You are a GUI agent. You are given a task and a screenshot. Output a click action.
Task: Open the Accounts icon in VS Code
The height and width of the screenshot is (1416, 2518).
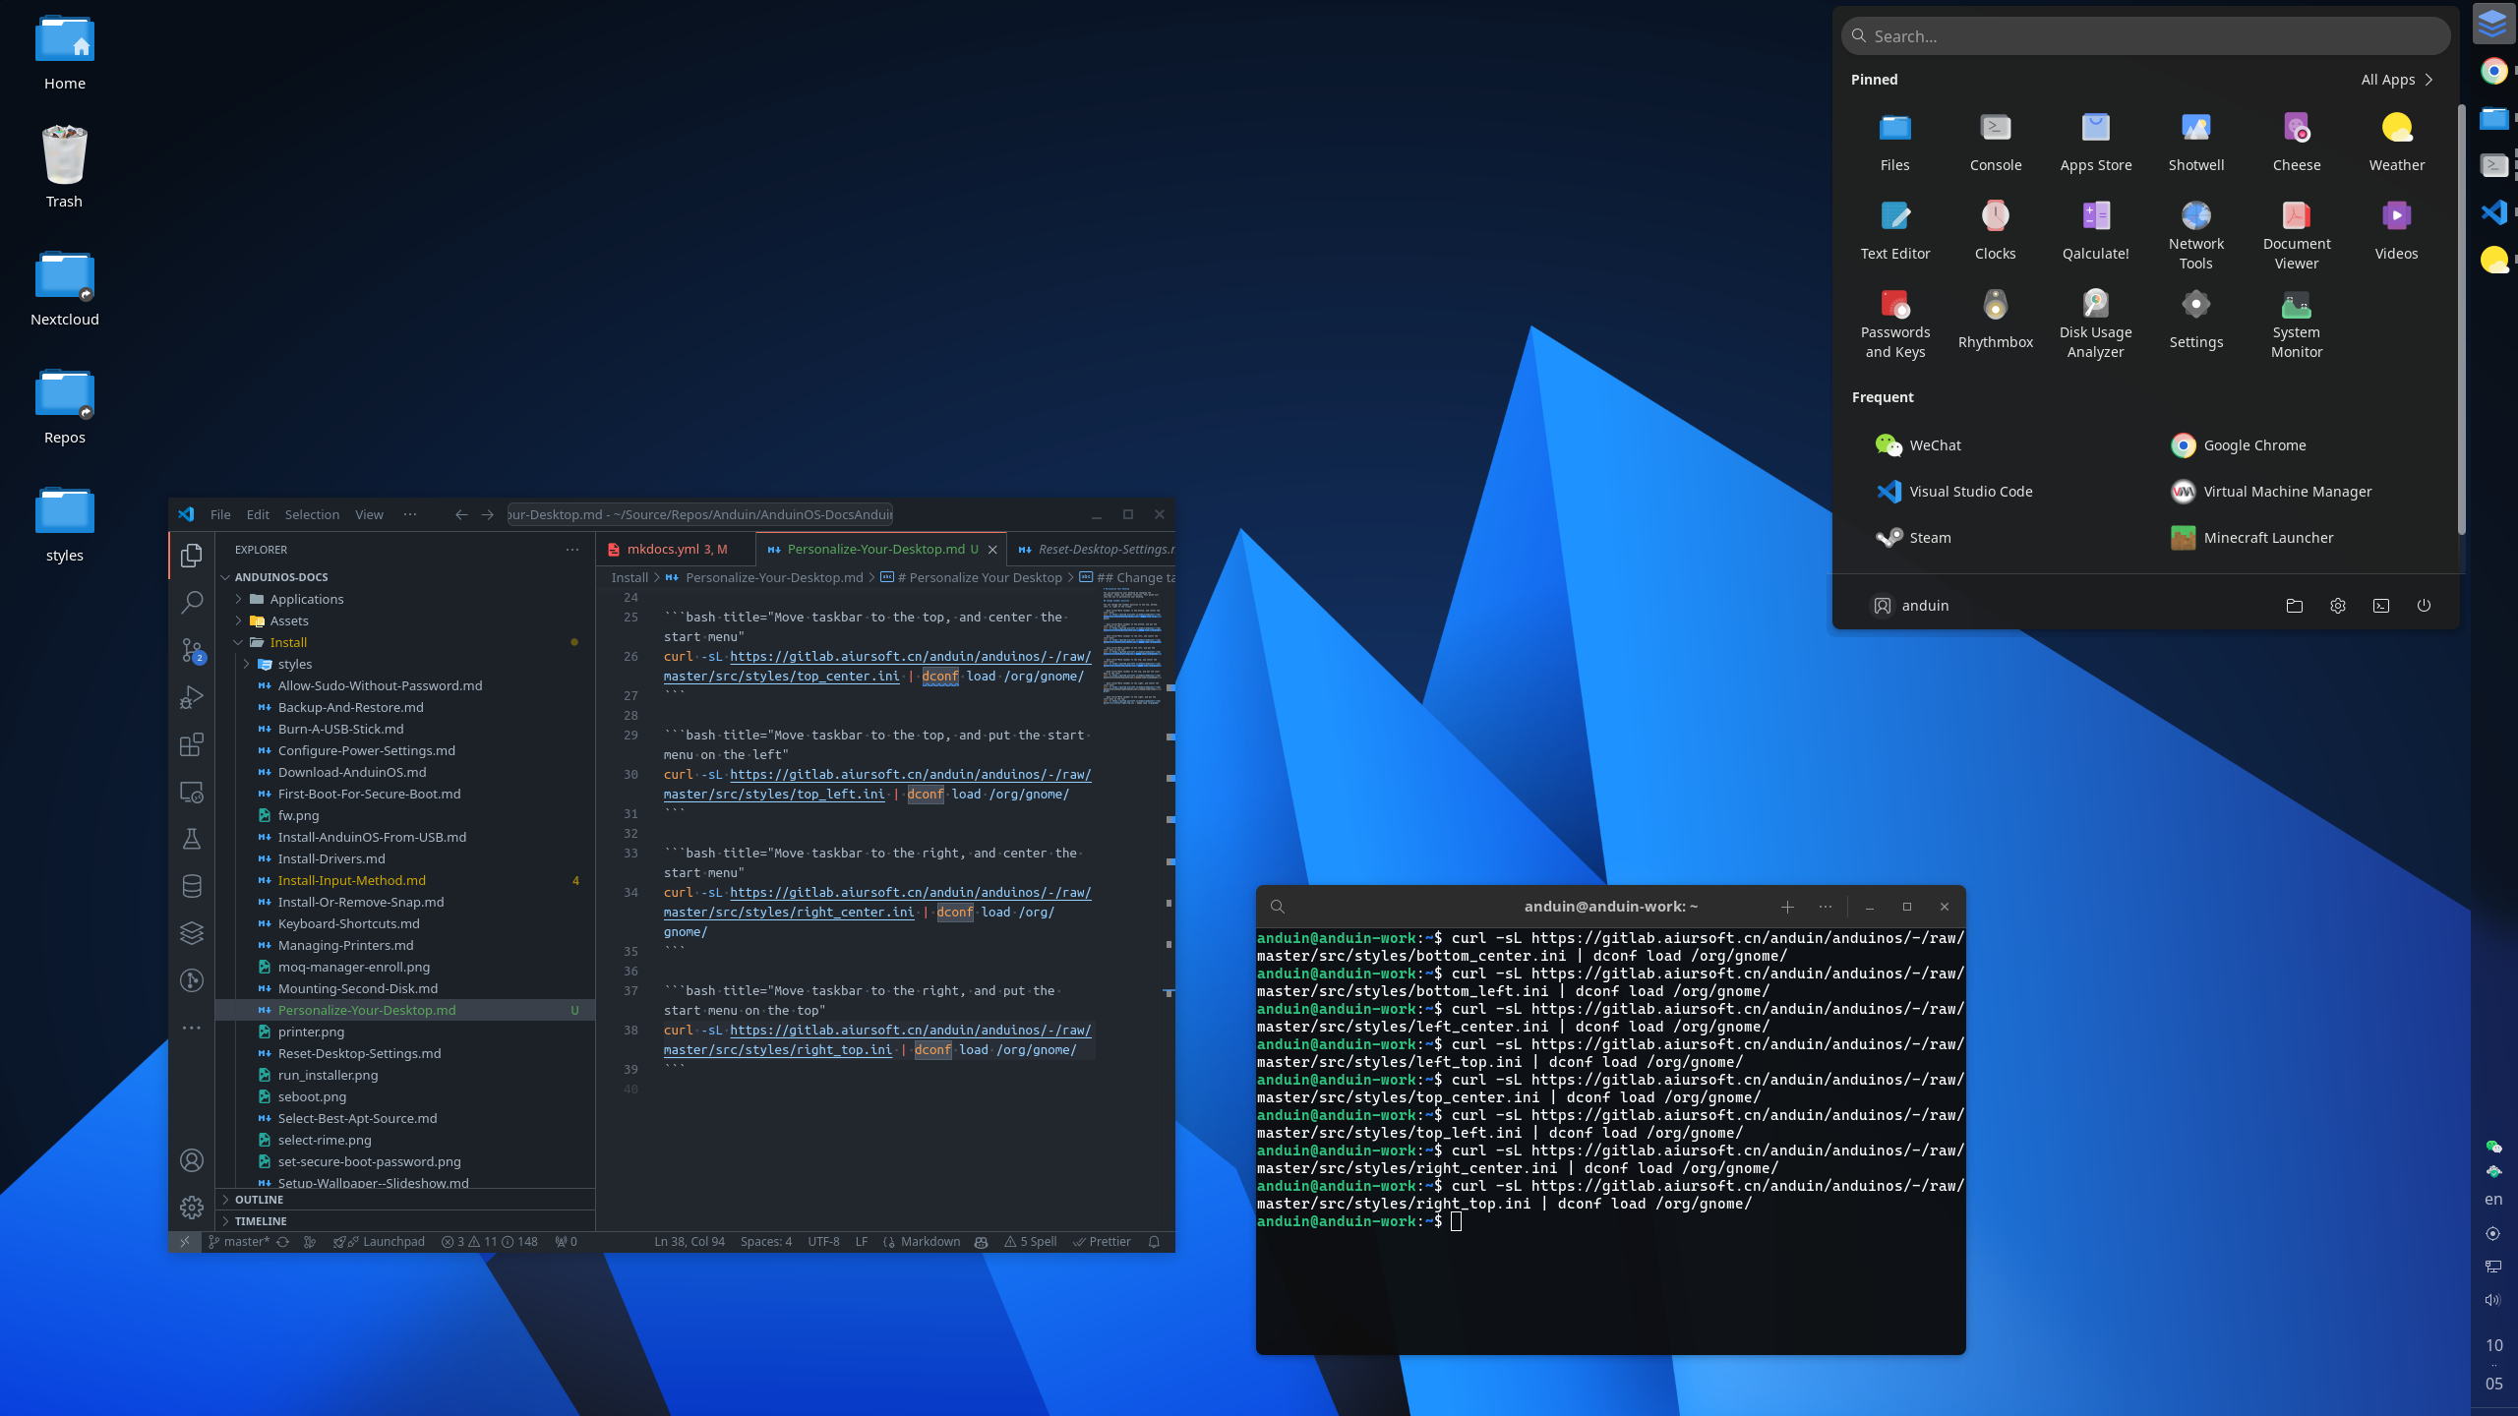click(192, 1160)
